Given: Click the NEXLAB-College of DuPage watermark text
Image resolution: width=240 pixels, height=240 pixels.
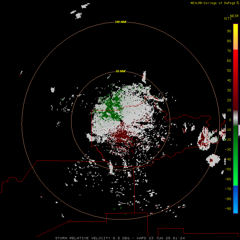Looking at the screenshot, I should (214, 3).
